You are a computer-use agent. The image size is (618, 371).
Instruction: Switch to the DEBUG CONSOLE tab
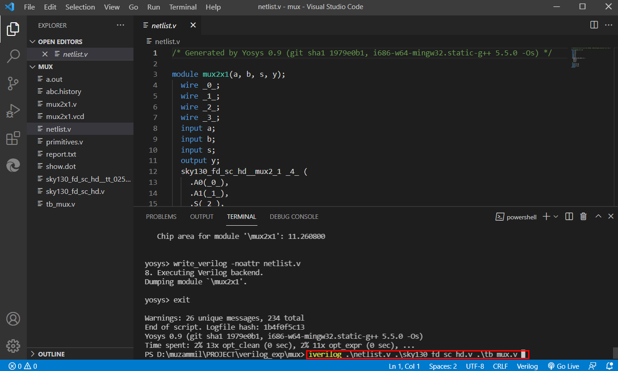click(294, 217)
